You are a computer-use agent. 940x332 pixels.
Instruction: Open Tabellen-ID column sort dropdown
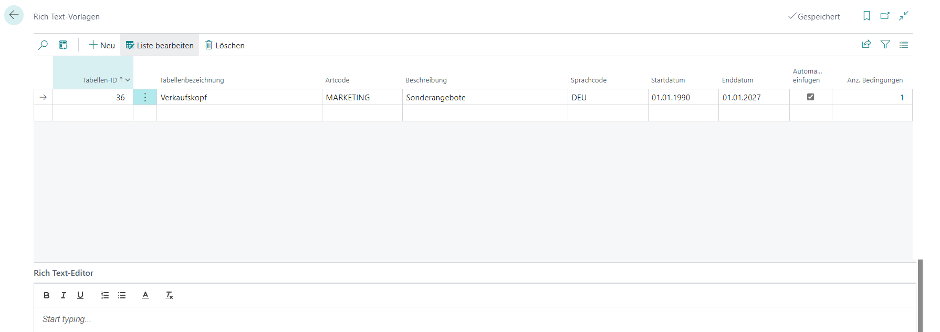click(x=128, y=80)
